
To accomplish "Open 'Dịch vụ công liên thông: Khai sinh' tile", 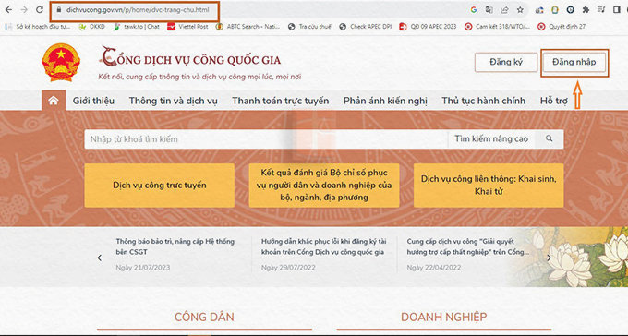I will coord(489,186).
